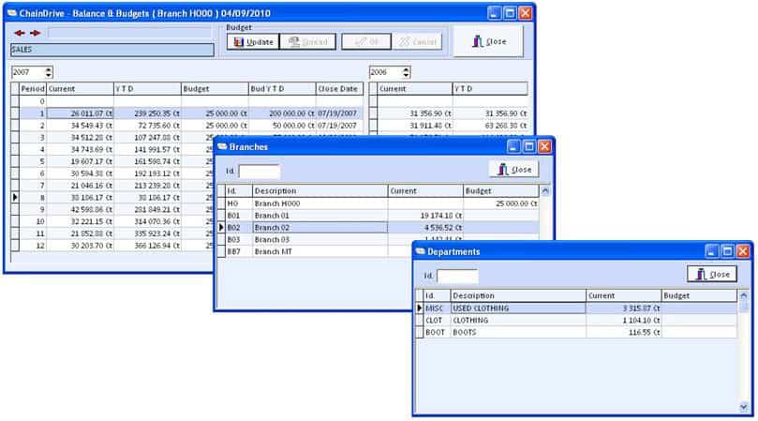Minimize the Branches window
The image size is (758, 421).
point(513,146)
